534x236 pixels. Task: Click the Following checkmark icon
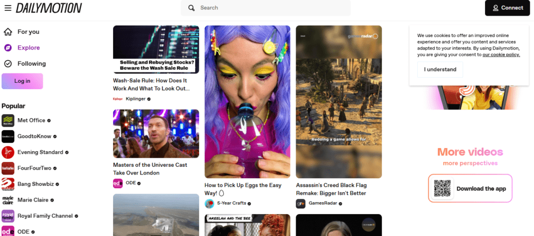pyautogui.click(x=8, y=64)
